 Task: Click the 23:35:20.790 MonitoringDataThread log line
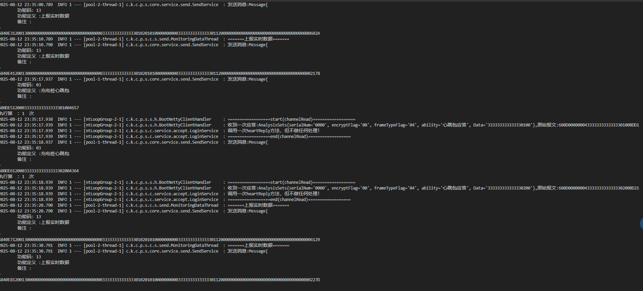point(145,205)
